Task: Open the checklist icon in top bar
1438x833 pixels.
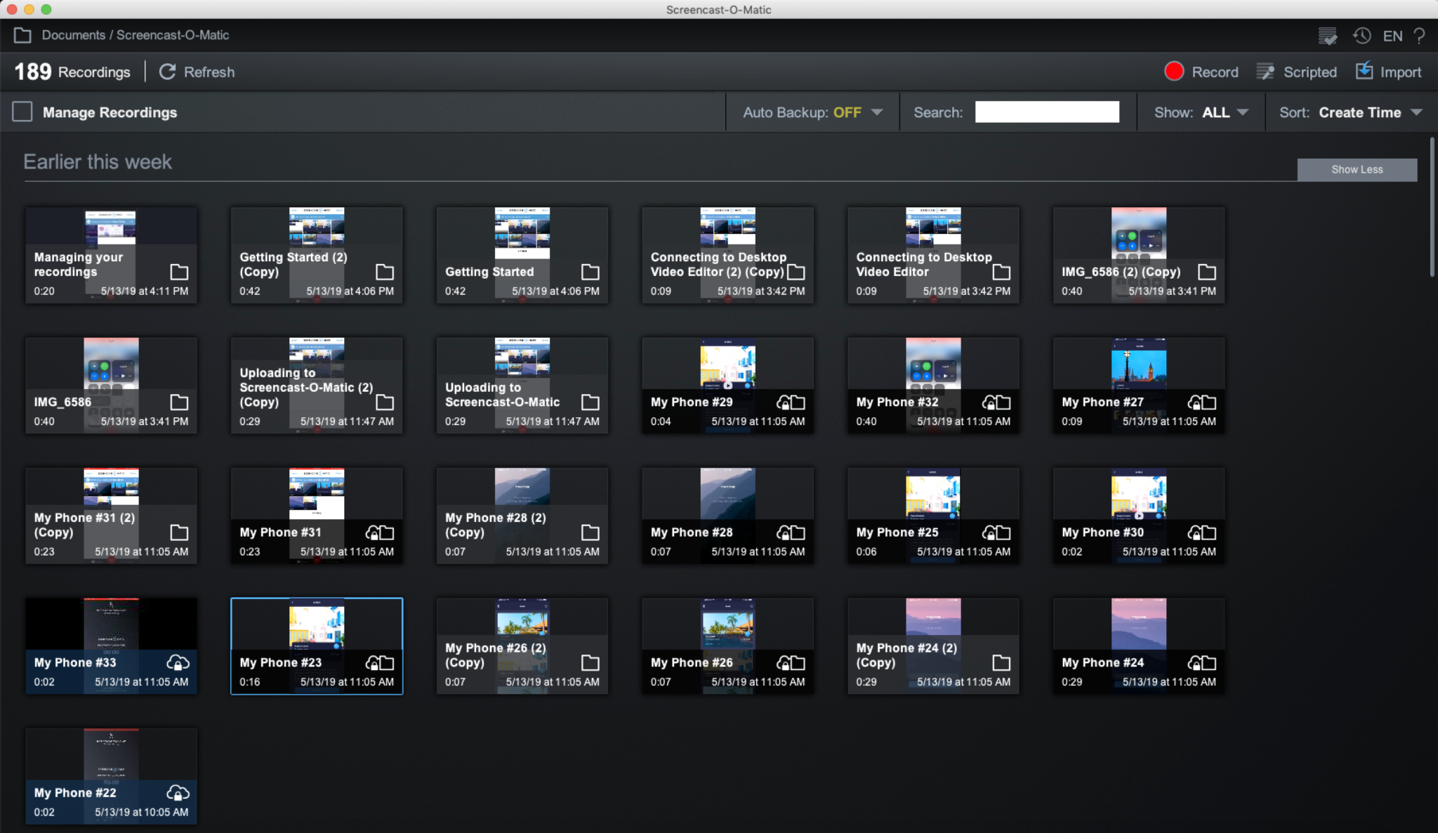Action: 1327,36
